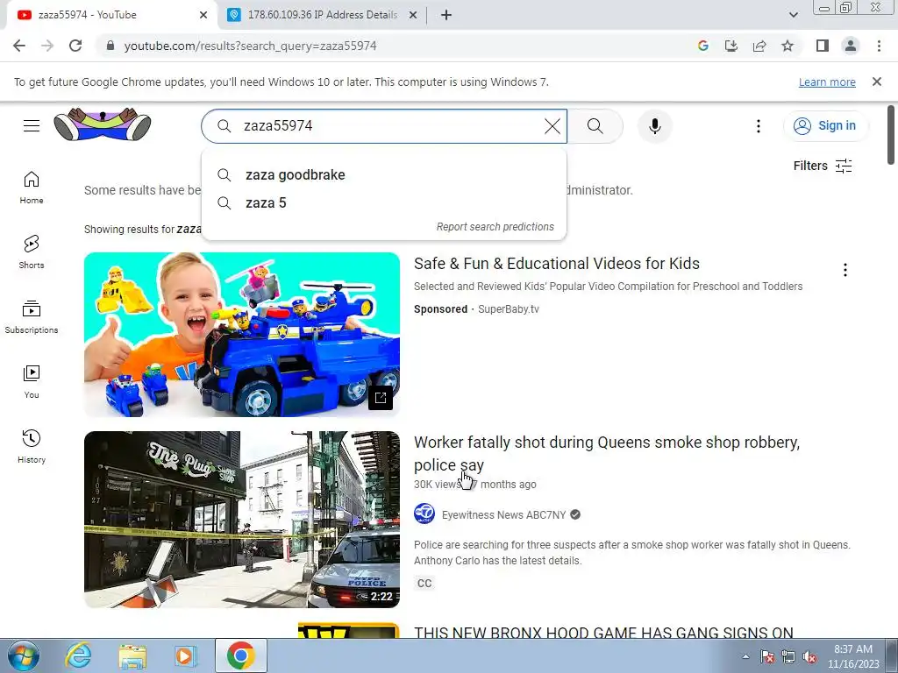This screenshot has width=898, height=673.
Task: Share this page via the share icon
Action: [759, 46]
